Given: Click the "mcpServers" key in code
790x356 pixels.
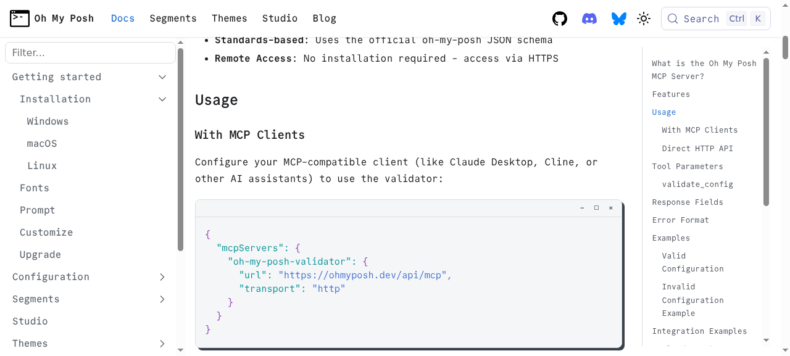Looking at the screenshot, I should pos(250,248).
